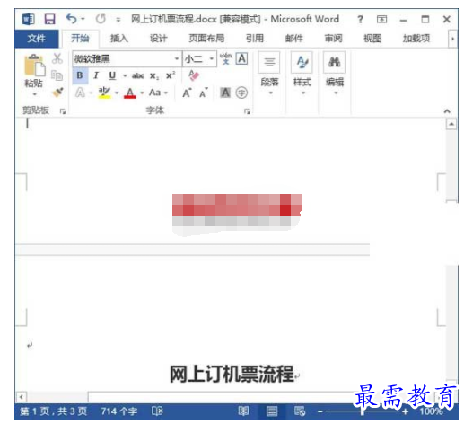Viewport: 464px width, 424px height.
Task: Switch to the 插入 tab
Action: [x=119, y=39]
